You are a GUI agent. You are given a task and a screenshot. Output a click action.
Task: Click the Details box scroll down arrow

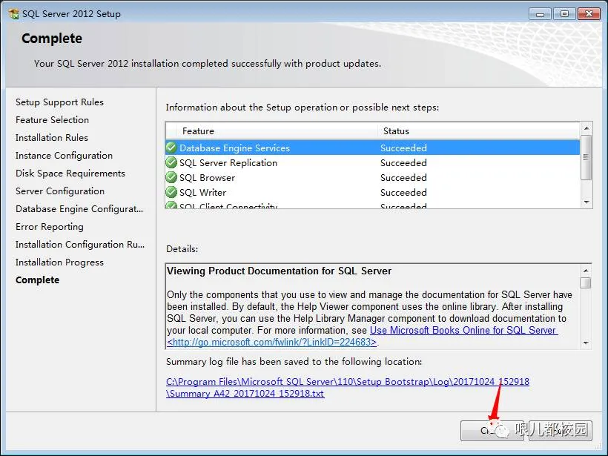(x=586, y=343)
